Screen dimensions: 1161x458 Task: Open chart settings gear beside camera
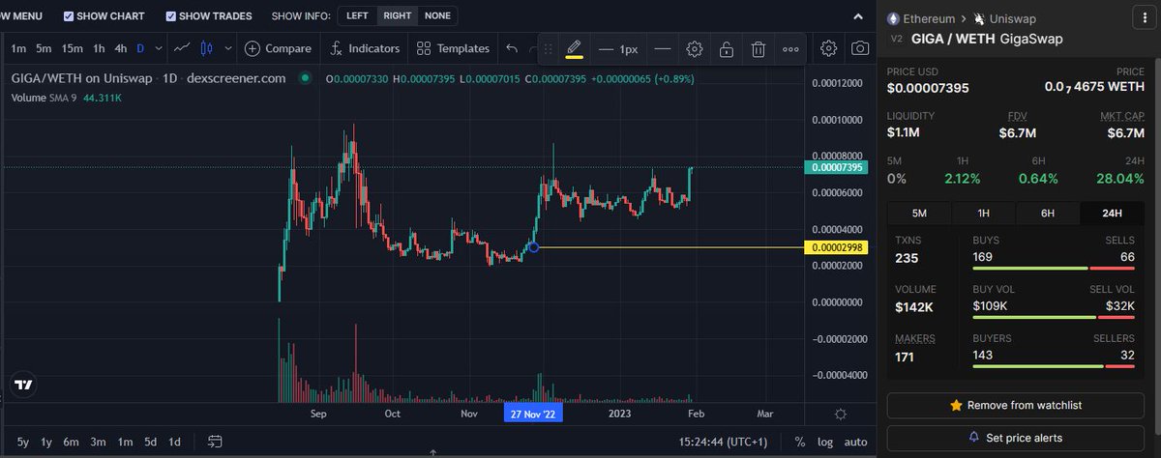[829, 47]
